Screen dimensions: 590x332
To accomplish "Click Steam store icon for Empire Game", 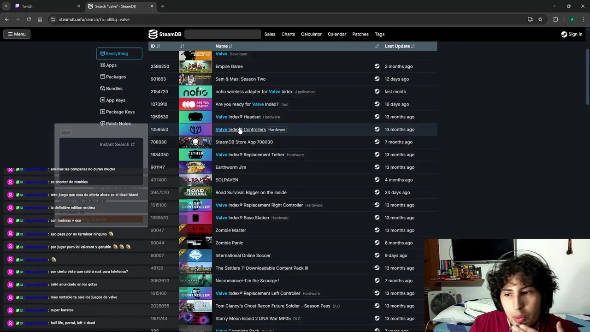I will click(377, 66).
